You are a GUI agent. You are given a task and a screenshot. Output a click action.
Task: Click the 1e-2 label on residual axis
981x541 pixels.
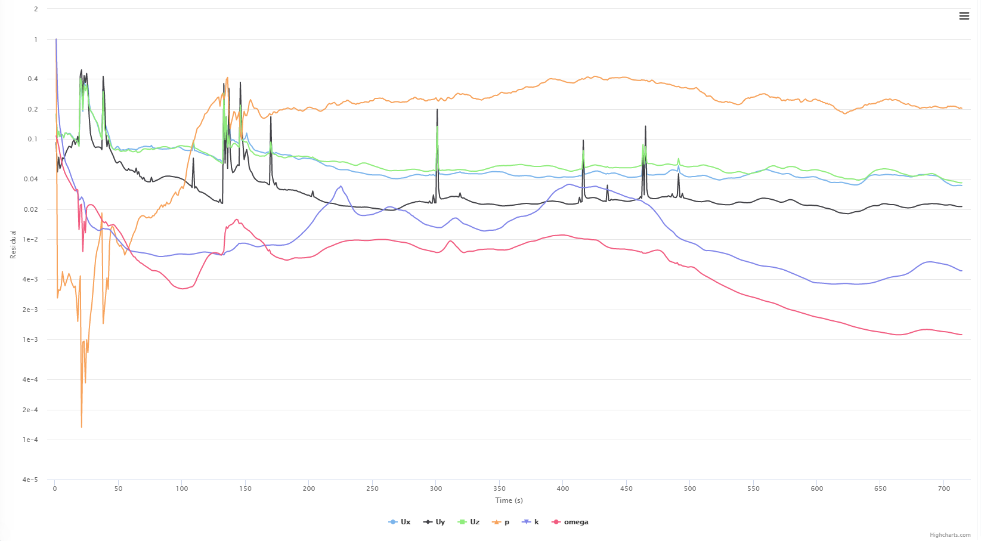pos(30,240)
